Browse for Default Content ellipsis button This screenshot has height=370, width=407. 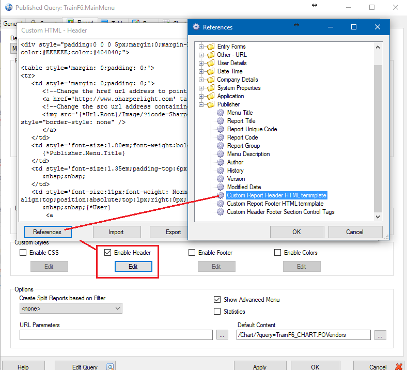coord(380,335)
